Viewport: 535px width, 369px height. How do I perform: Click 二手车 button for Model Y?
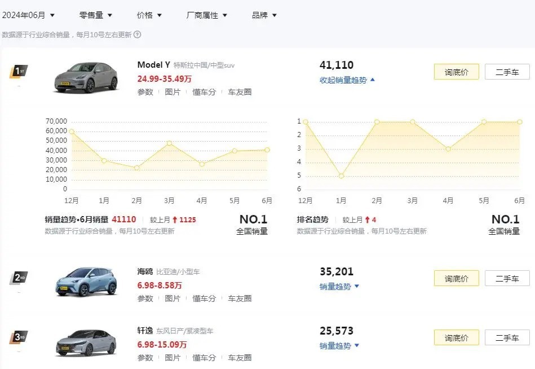pyautogui.click(x=507, y=72)
